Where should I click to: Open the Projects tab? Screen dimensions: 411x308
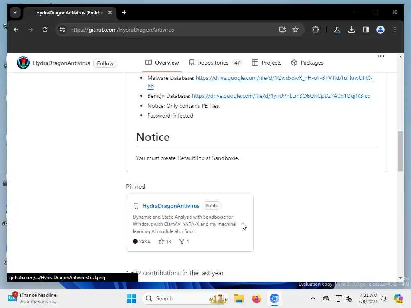pos(267,63)
